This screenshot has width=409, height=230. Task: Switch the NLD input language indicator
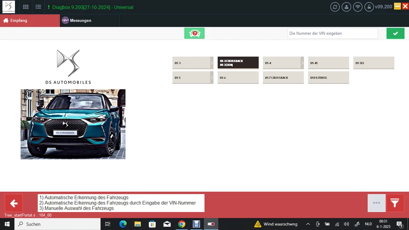[368, 224]
